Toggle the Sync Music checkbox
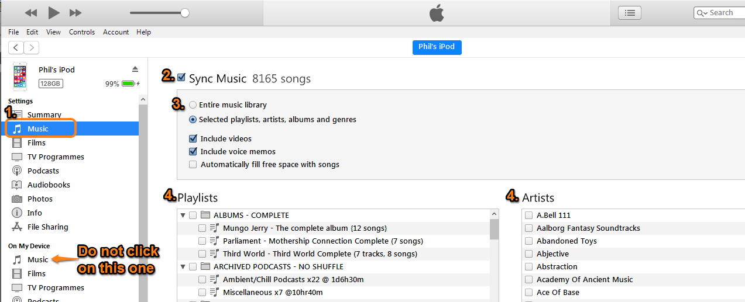745x302 pixels. 181,77
